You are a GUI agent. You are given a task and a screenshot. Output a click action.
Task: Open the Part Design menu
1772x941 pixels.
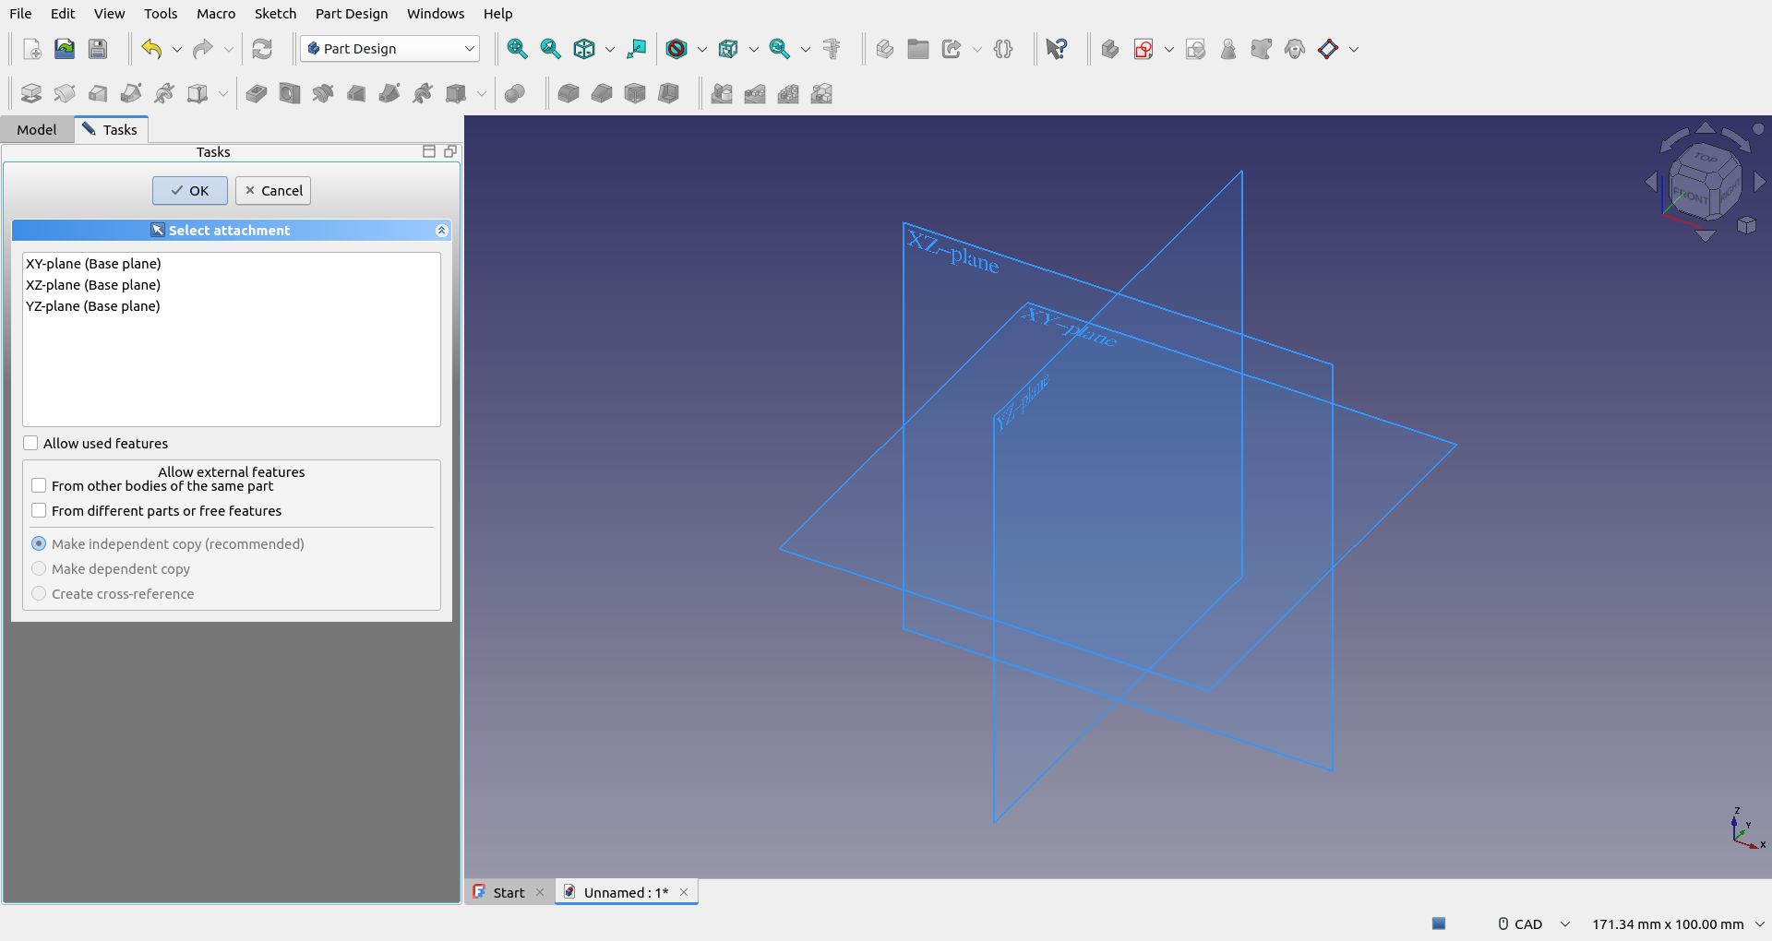tap(352, 14)
